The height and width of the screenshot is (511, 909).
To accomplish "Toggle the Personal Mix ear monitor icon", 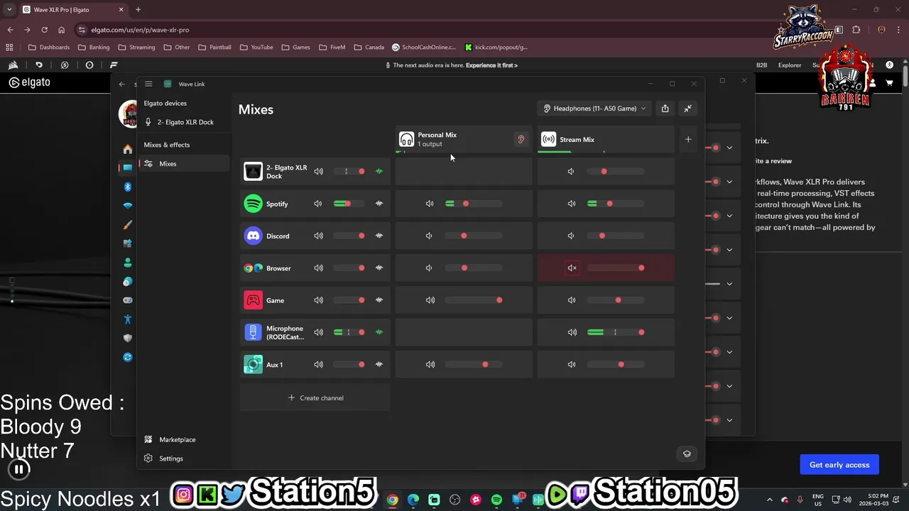I will click(x=521, y=139).
